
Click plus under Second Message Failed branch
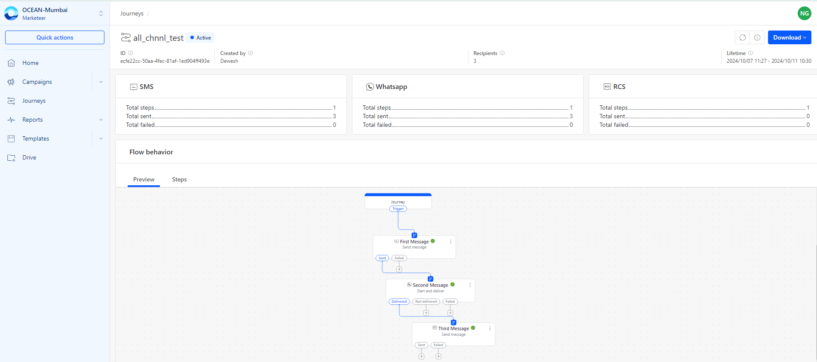pos(450,313)
